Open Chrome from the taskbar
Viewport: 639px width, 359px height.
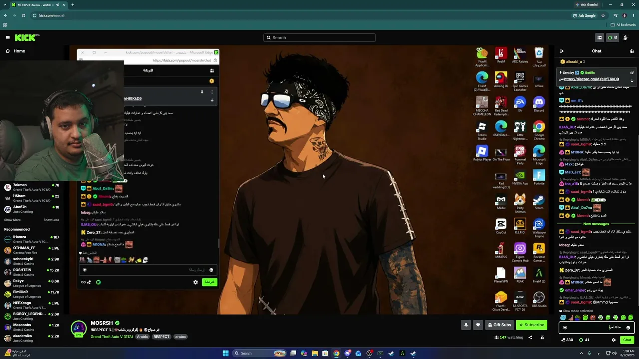pyautogui.click(x=336, y=353)
